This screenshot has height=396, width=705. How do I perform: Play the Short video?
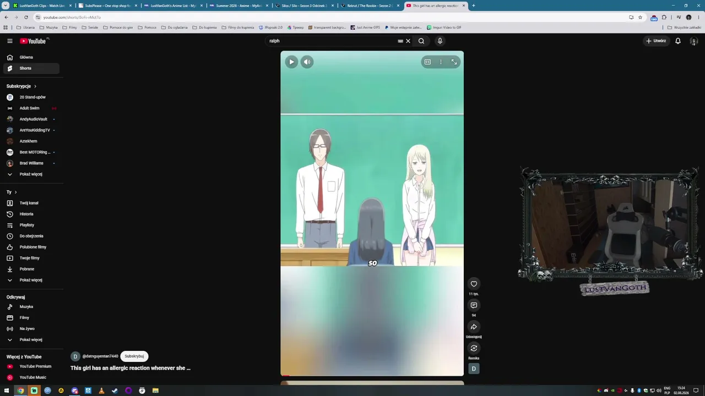pos(291,62)
